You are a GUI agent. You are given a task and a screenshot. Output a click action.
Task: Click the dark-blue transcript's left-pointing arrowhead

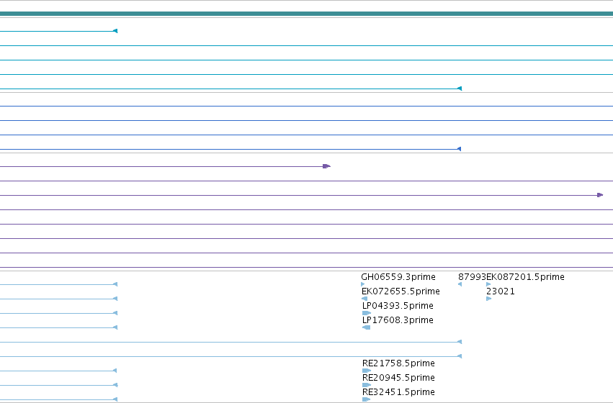click(x=460, y=149)
